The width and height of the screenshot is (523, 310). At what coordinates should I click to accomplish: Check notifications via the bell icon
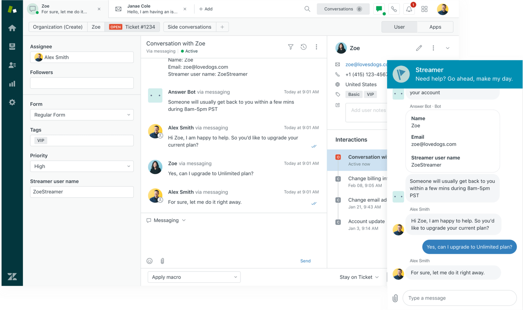409,9
